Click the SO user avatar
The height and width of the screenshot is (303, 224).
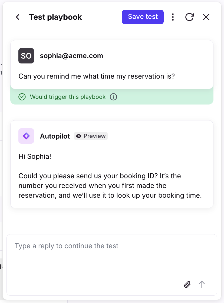pos(26,56)
